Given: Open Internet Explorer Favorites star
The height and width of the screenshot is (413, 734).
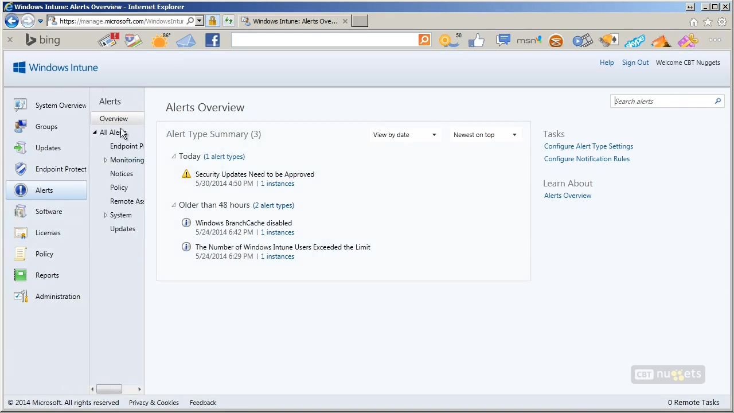Looking at the screenshot, I should coord(708,22).
